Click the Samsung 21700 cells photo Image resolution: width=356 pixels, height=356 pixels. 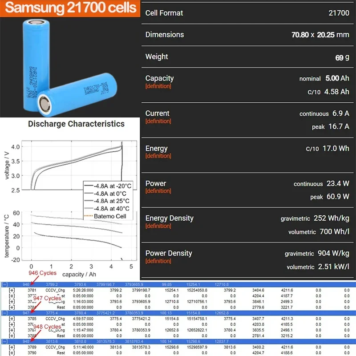pyautogui.click(x=70, y=67)
